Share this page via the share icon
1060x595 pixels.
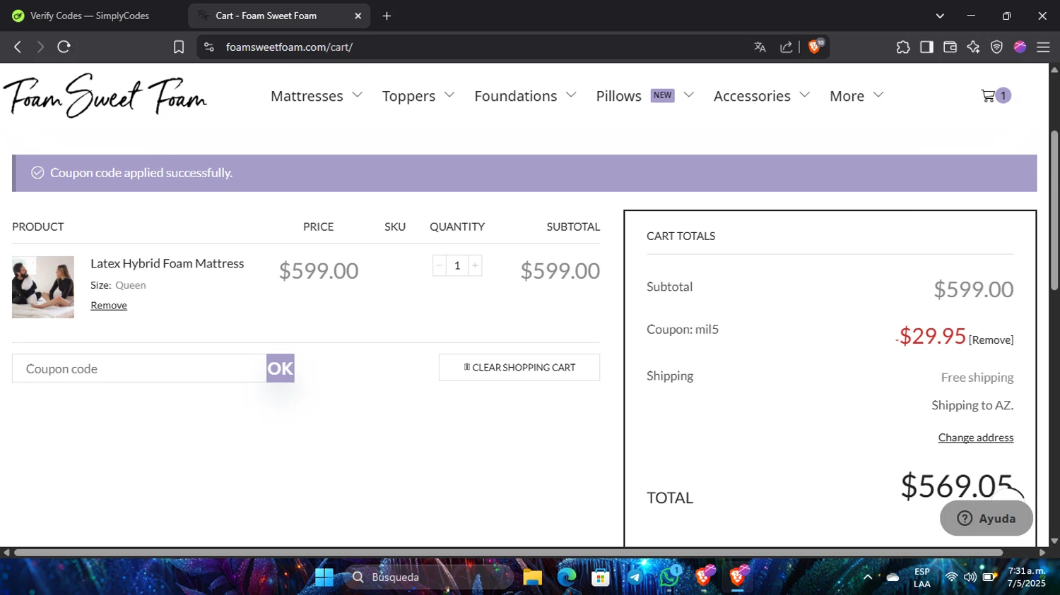coord(786,47)
